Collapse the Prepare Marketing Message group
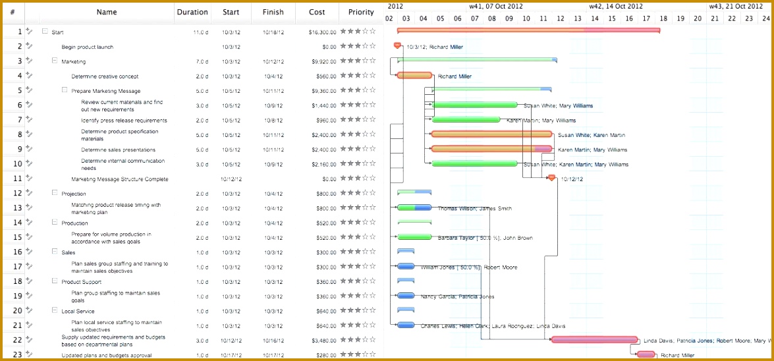 tap(65, 90)
